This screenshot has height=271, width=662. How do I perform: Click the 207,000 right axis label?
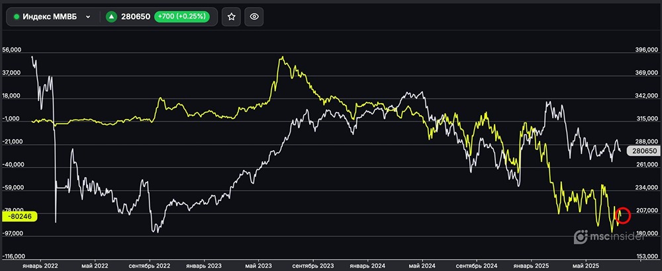coord(647,210)
